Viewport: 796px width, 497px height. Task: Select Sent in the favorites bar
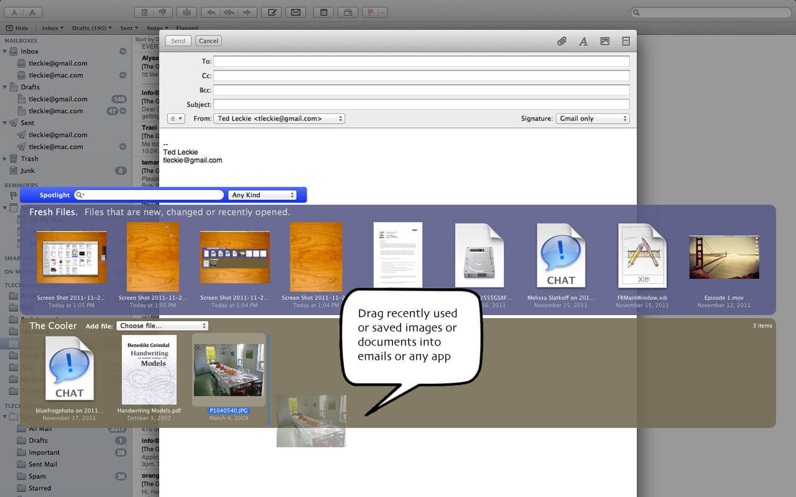pos(129,28)
